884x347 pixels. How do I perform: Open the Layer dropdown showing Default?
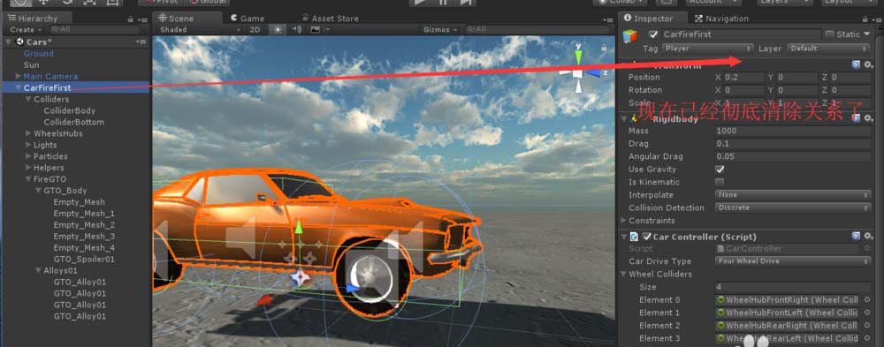pos(829,49)
